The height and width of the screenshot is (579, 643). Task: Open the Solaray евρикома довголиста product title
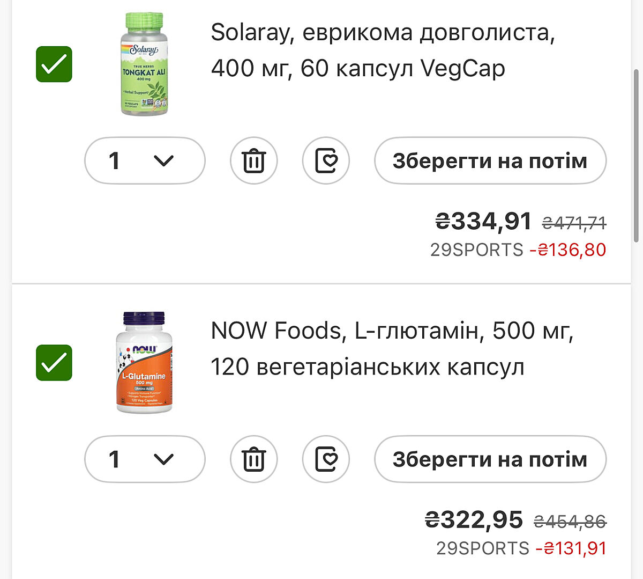(383, 50)
